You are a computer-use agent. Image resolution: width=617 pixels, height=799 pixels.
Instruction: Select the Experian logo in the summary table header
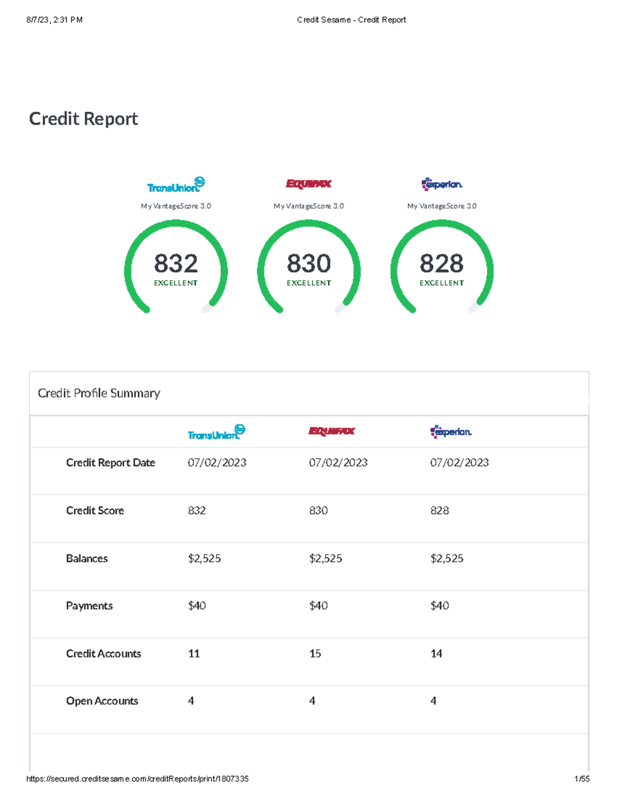pos(451,432)
